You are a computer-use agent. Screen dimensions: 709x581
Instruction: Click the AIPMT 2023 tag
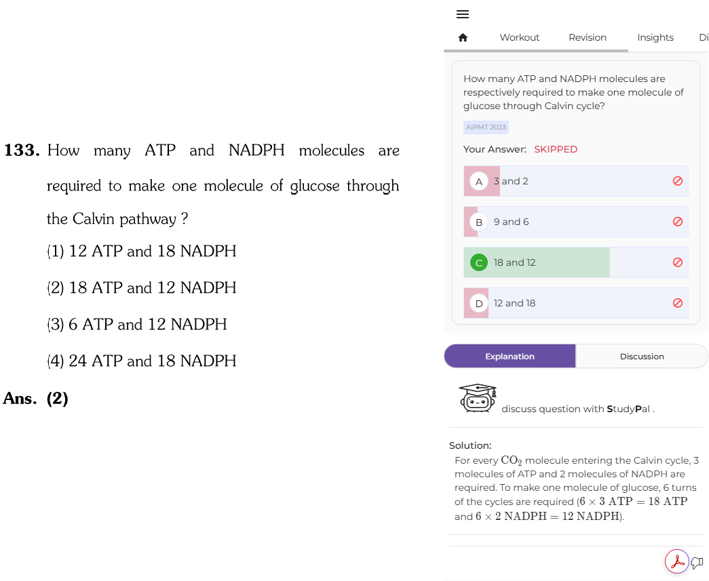click(486, 127)
